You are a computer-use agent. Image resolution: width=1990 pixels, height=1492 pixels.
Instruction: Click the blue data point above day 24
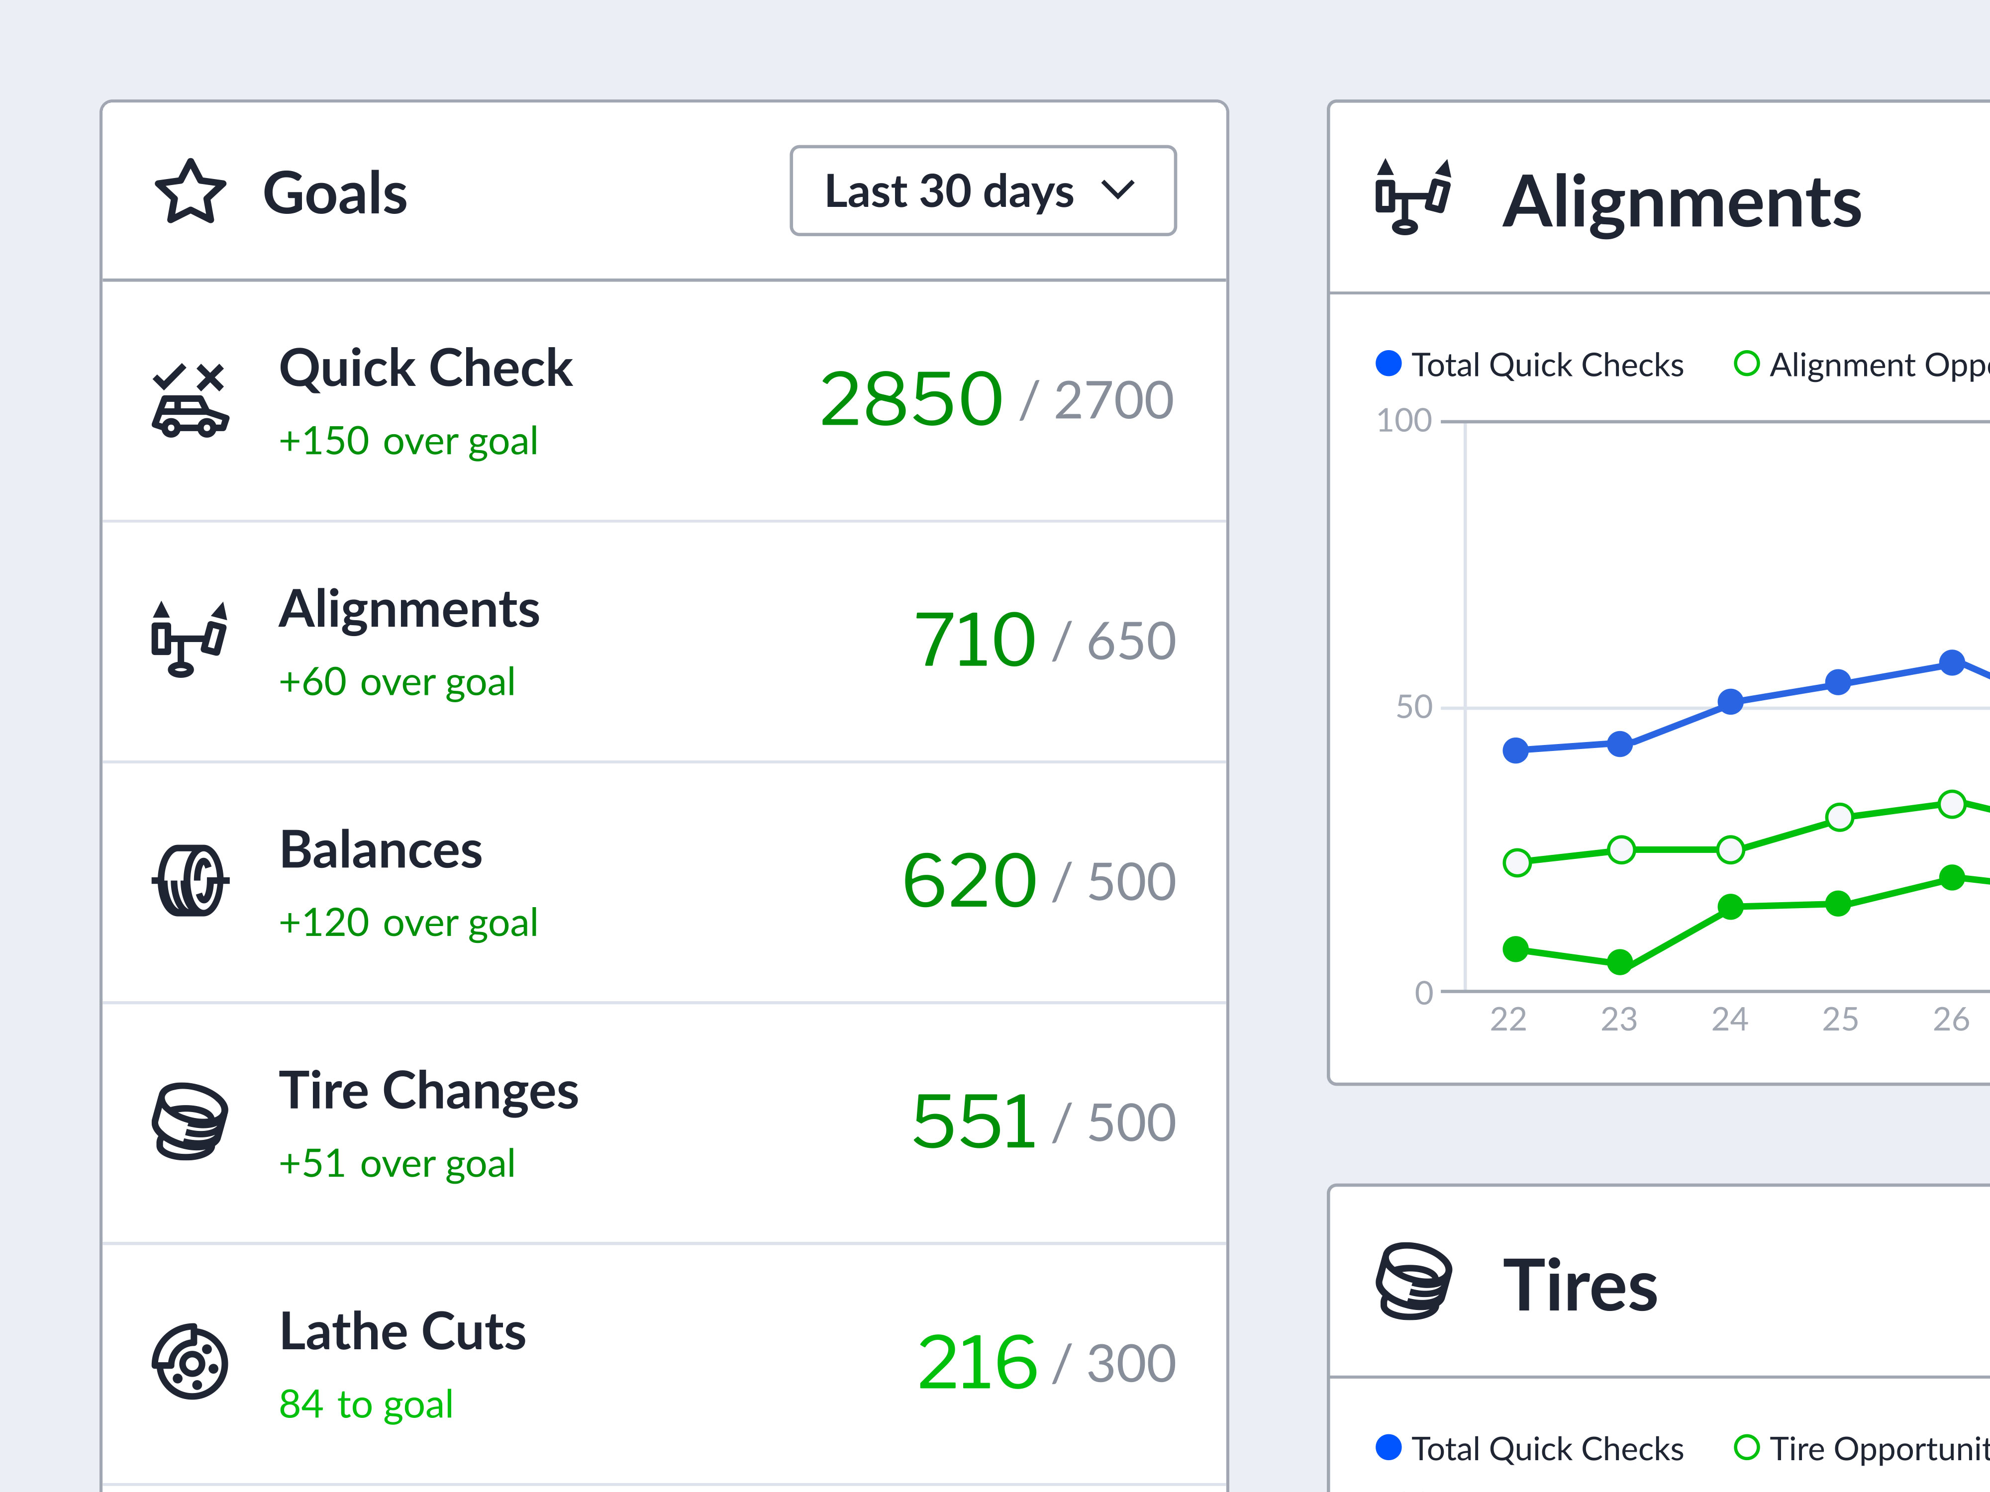coord(1730,701)
